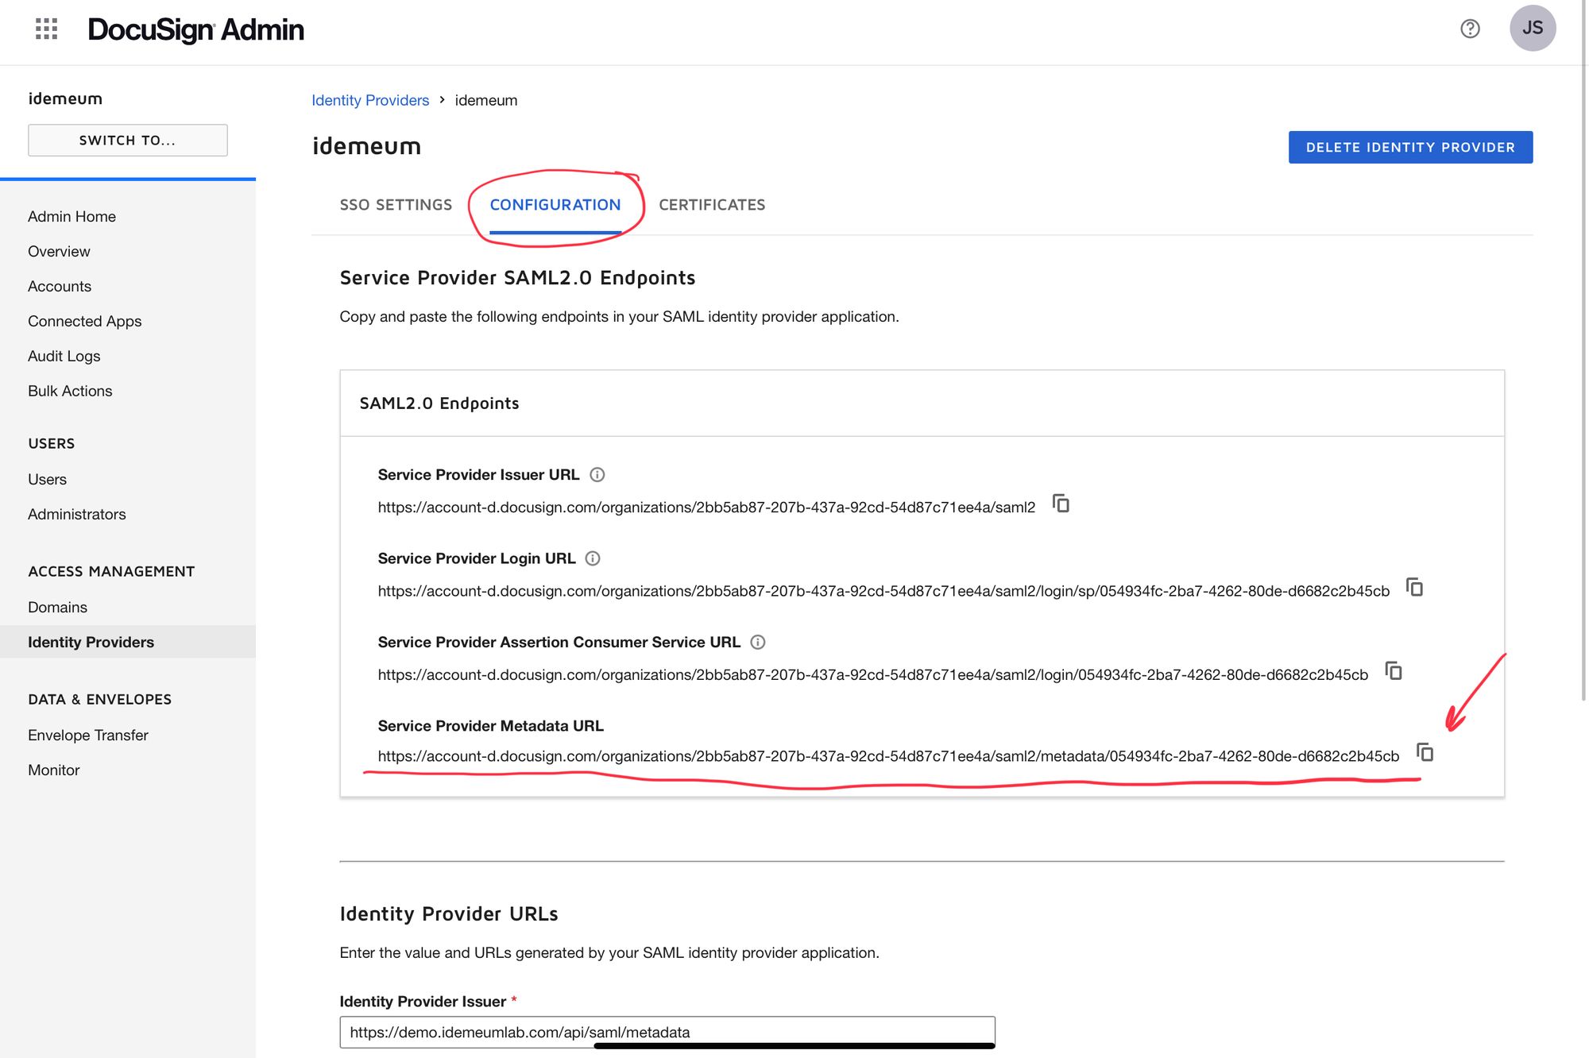Open Monitor in the sidebar
Screen dimensions: 1589x1058
click(x=54, y=770)
